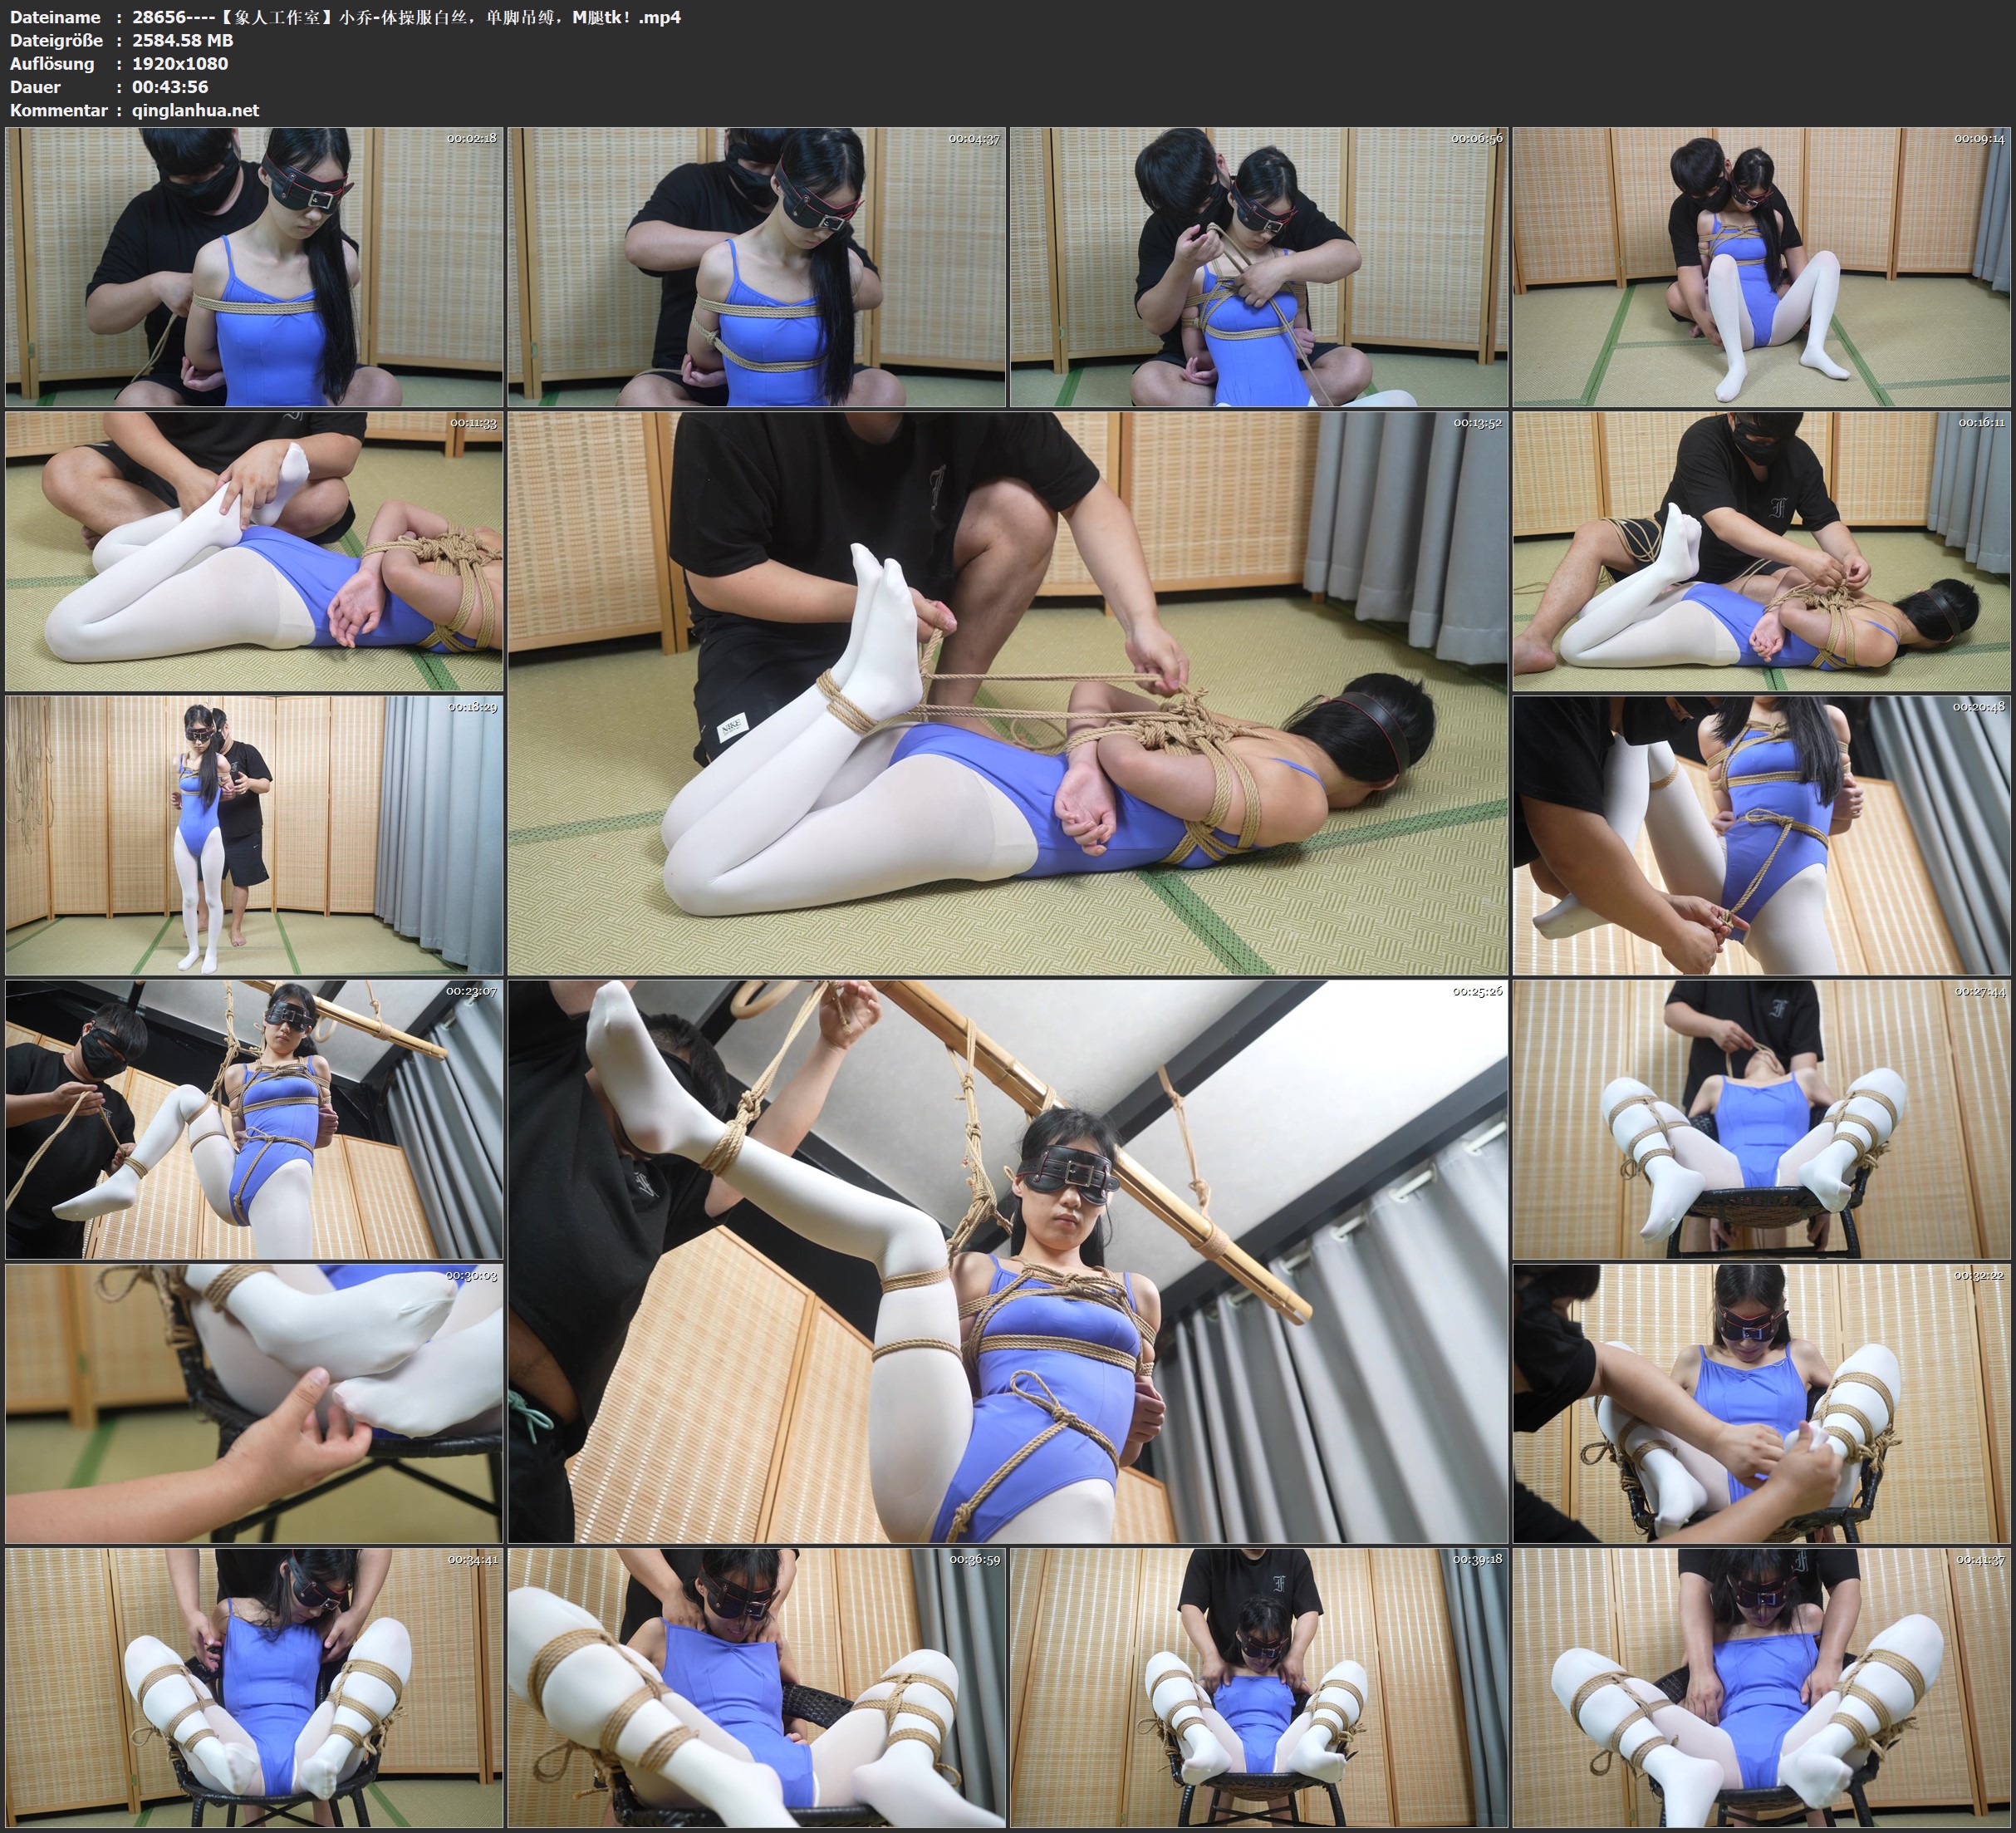2016x1833 pixels.
Task: Click the 00:32:22 frame
Action: 1760,1403
